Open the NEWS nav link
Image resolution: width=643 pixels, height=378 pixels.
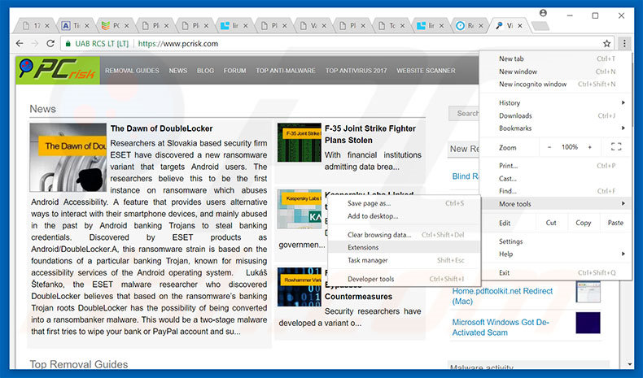[178, 71]
